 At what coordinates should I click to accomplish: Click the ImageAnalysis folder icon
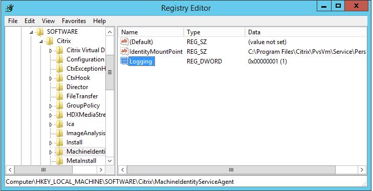tap(59, 133)
